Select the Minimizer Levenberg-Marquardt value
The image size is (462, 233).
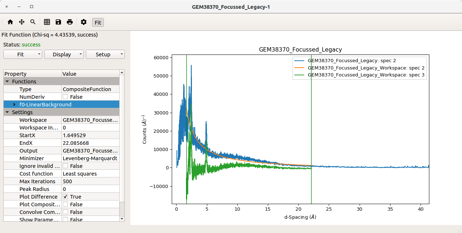(90, 158)
